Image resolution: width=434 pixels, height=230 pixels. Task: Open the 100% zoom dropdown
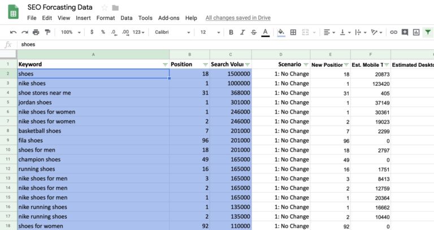[71, 32]
